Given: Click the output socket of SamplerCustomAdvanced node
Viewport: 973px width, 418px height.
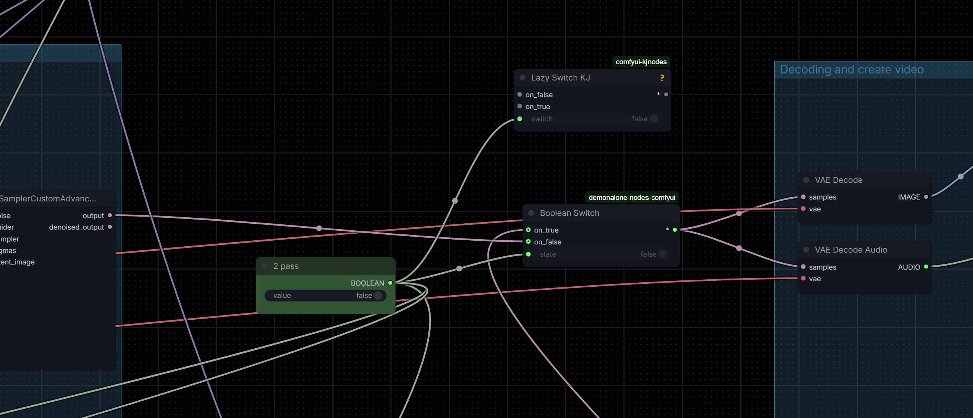Looking at the screenshot, I should pyautogui.click(x=110, y=215).
